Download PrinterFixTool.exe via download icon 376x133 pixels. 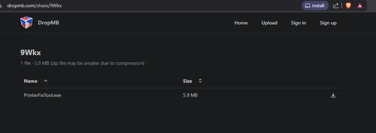(x=333, y=95)
